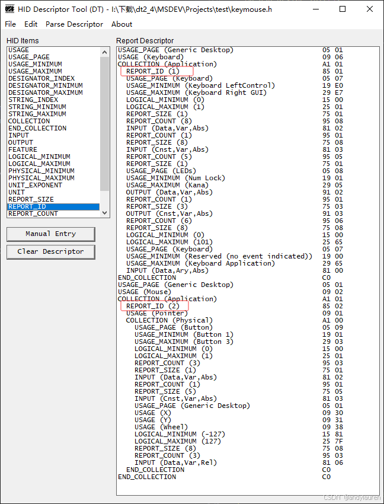
Task: Select STRING_MINIMUM item
Action: pyautogui.click(x=53, y=107)
